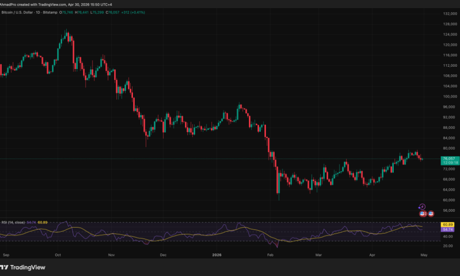460x276 pixels.
Task: Click the May label on time axis
Action: point(424,255)
